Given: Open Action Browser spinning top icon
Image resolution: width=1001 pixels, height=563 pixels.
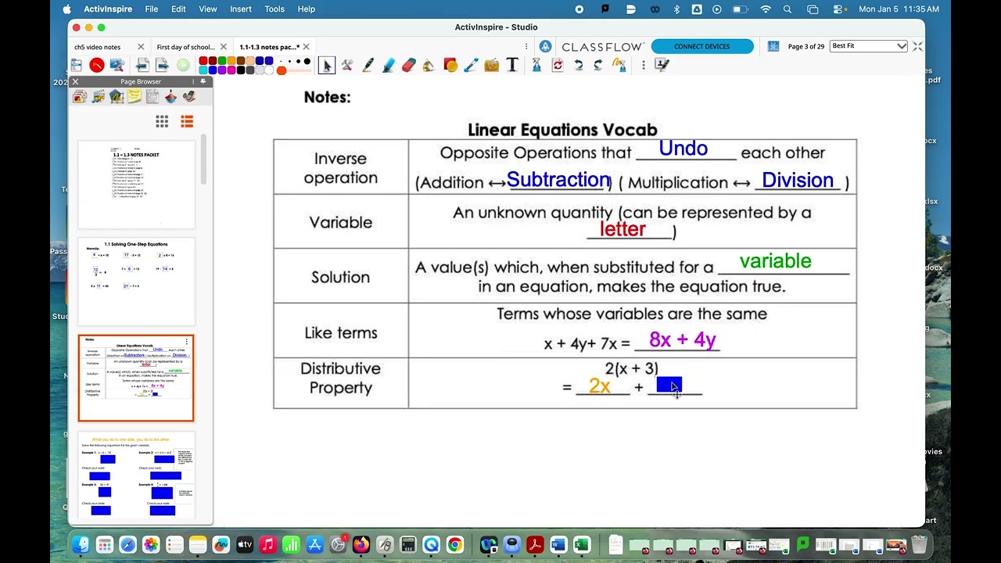Looking at the screenshot, I should point(170,97).
